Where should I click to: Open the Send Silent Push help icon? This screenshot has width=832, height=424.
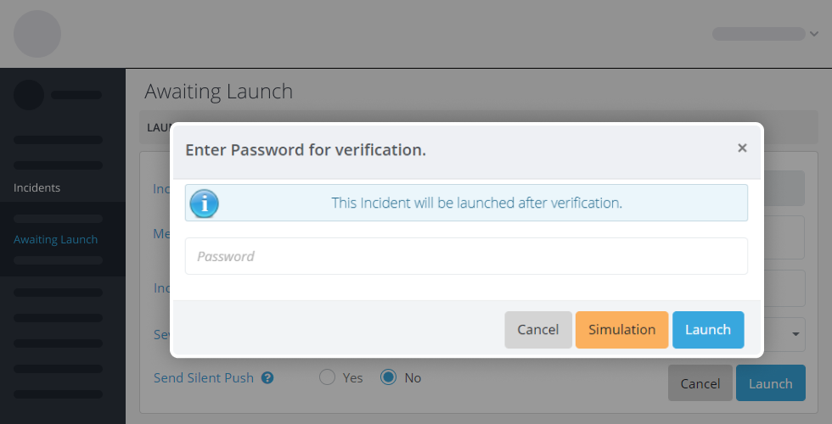(267, 378)
